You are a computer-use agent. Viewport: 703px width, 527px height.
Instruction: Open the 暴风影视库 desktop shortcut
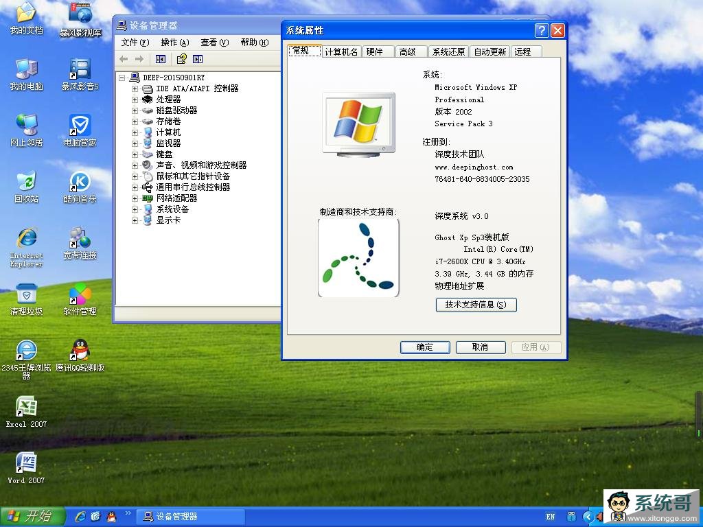click(x=80, y=19)
